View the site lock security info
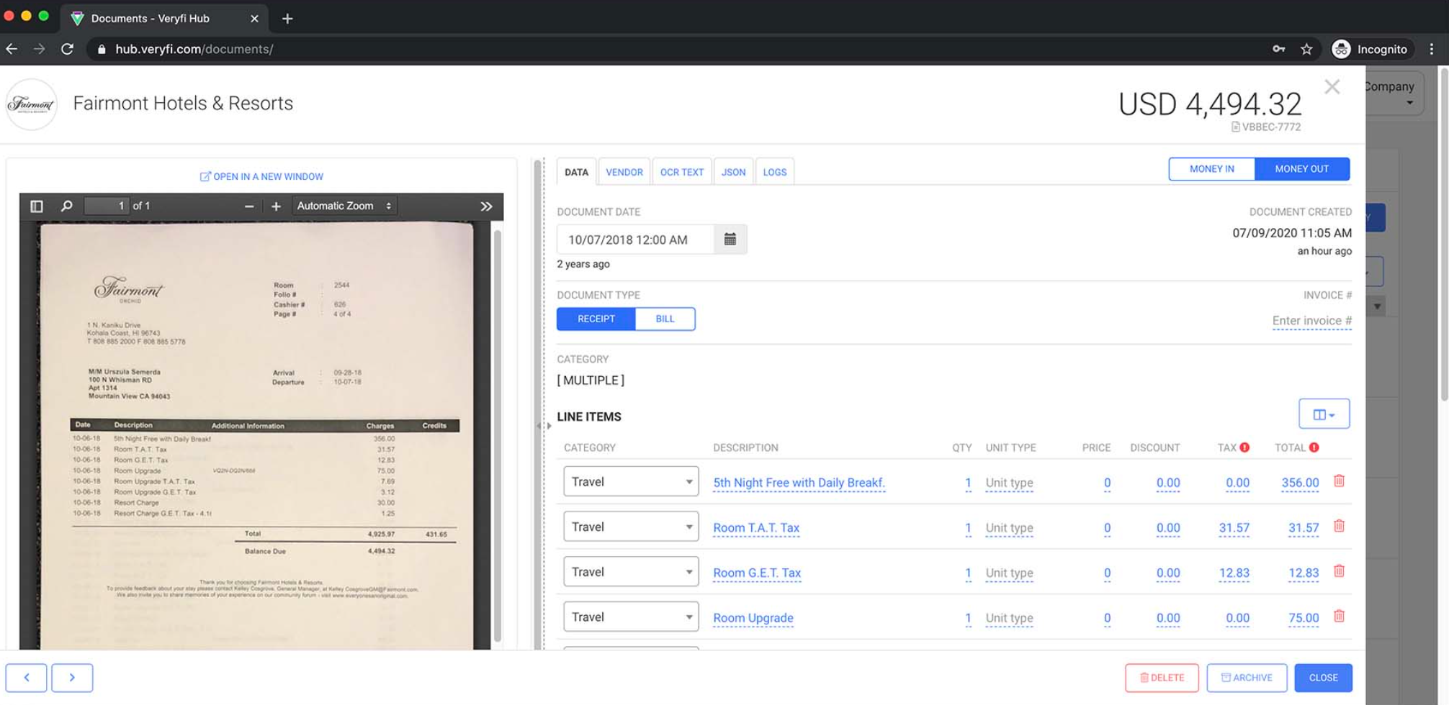 (102, 49)
